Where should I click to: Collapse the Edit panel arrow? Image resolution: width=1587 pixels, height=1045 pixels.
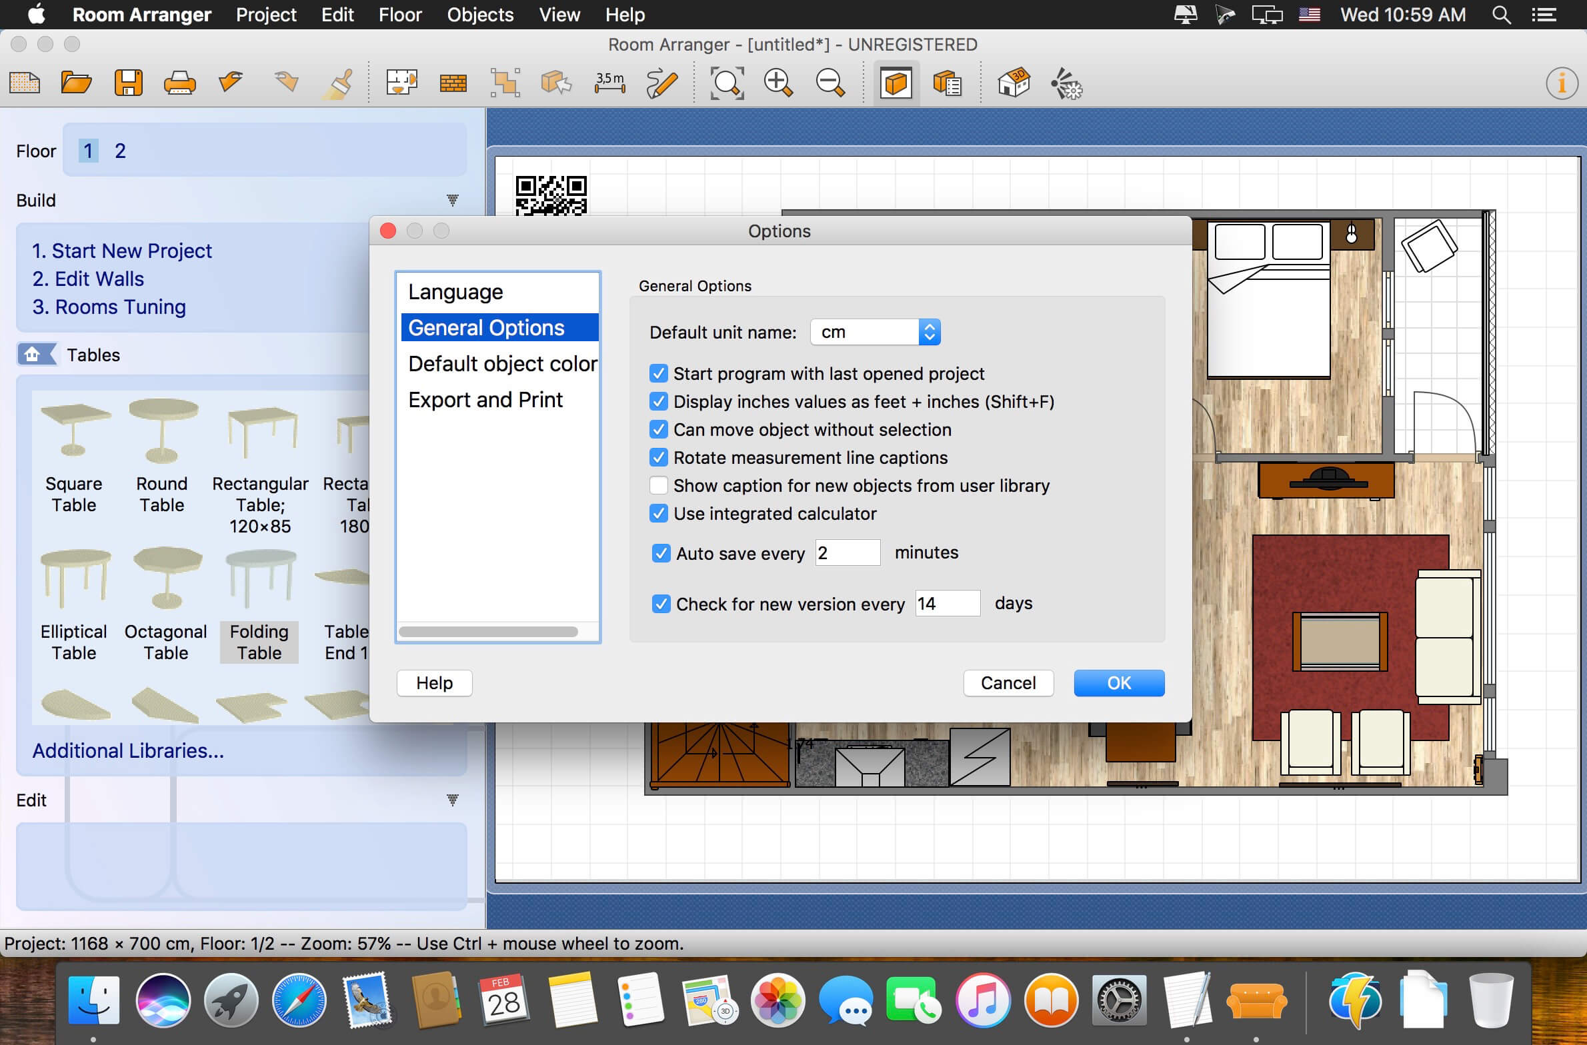(x=452, y=800)
